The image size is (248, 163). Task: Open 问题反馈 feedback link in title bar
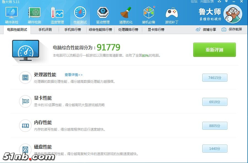pos(207,2)
